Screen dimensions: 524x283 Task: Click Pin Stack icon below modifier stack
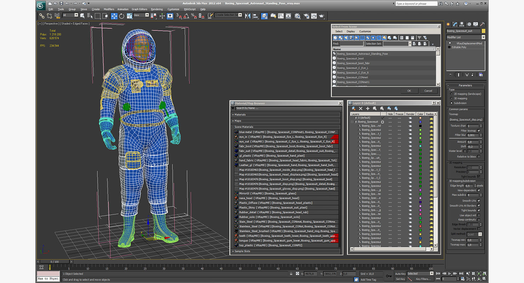point(450,75)
